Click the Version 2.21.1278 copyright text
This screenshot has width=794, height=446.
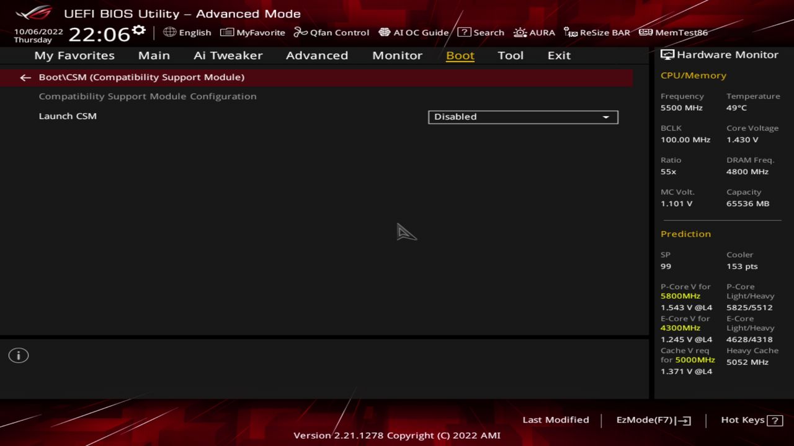point(397,435)
